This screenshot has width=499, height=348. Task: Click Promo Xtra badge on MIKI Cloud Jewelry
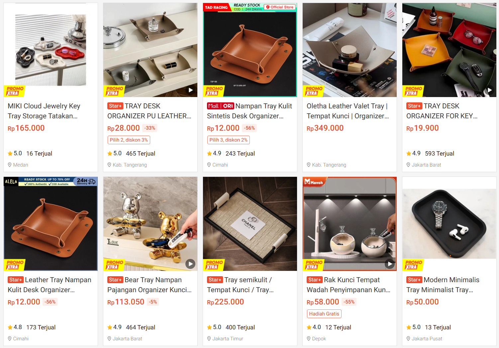(15, 91)
